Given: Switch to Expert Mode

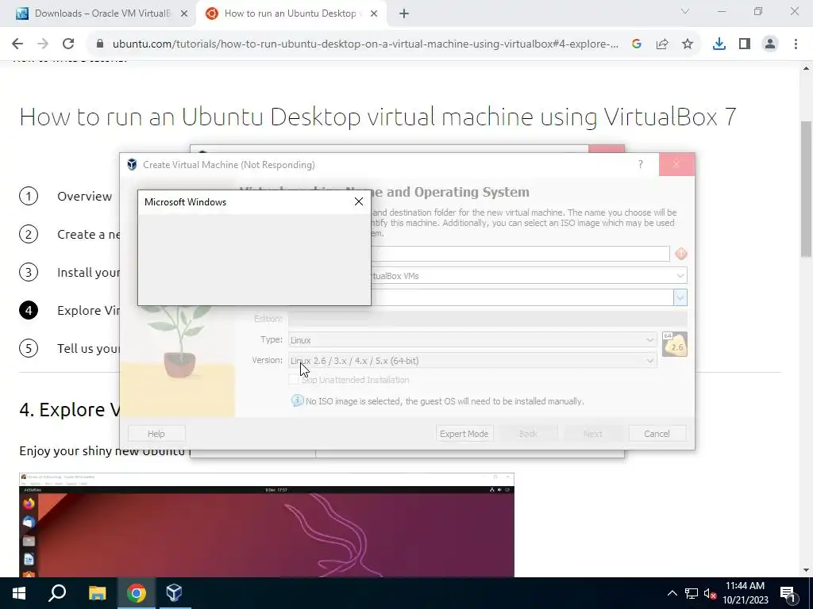Looking at the screenshot, I should click(x=464, y=434).
